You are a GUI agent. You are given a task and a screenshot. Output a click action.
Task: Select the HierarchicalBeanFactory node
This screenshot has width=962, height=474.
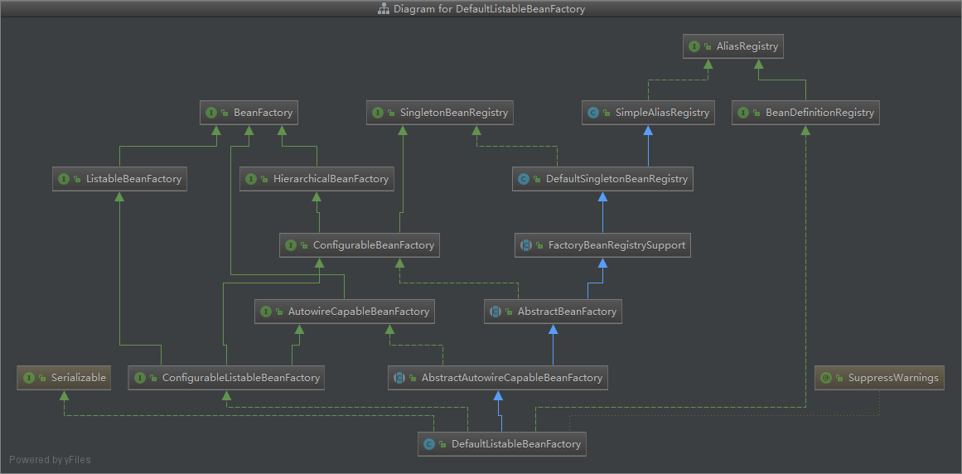(x=317, y=179)
